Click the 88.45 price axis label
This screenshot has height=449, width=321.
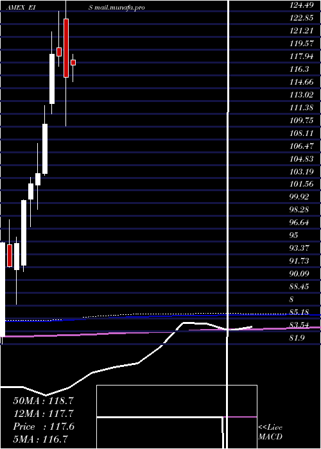pyautogui.click(x=300, y=286)
